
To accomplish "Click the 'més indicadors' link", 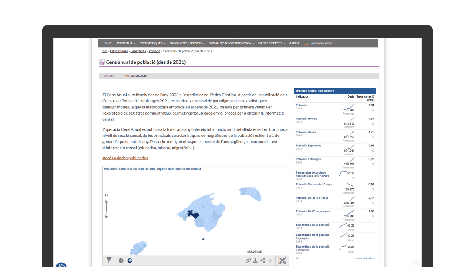I will coord(364,258).
